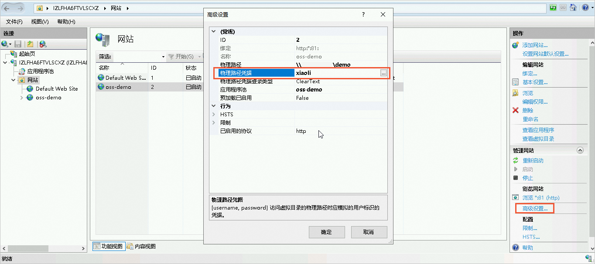595x264 pixels.
Task: Open help via the blue question mark icon
Action: pos(585,7)
